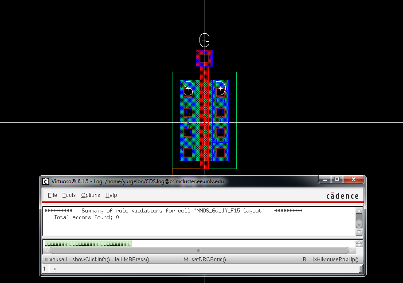
Task: Open the Tools menu
Action: (x=69, y=195)
